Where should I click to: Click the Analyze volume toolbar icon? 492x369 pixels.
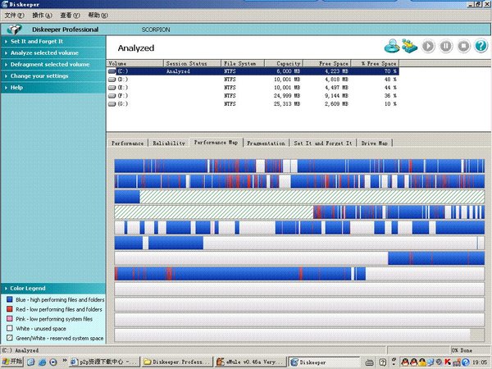[392, 46]
